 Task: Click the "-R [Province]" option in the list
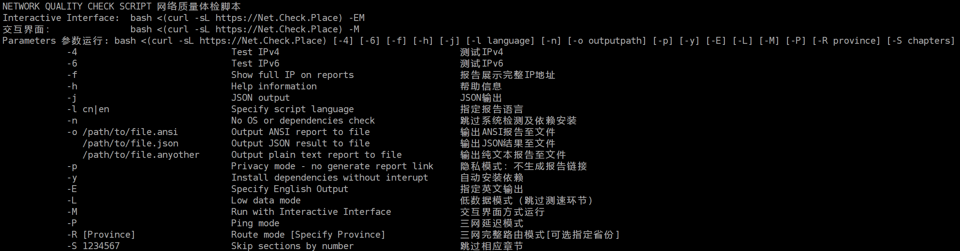coord(101,235)
